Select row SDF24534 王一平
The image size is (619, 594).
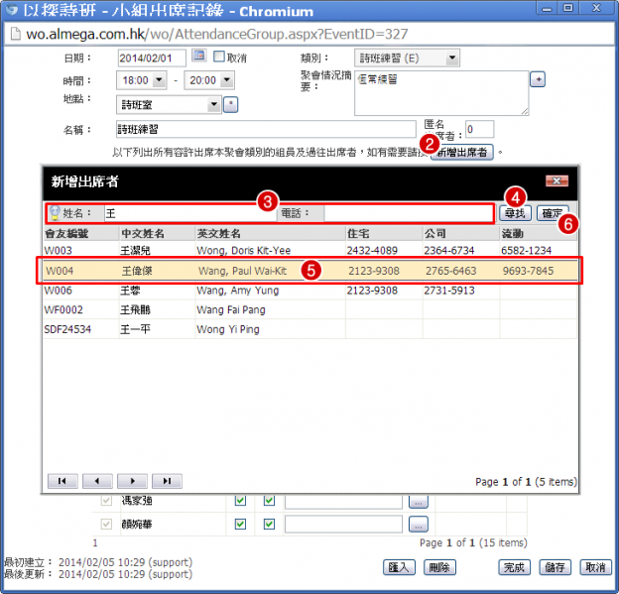point(309,329)
